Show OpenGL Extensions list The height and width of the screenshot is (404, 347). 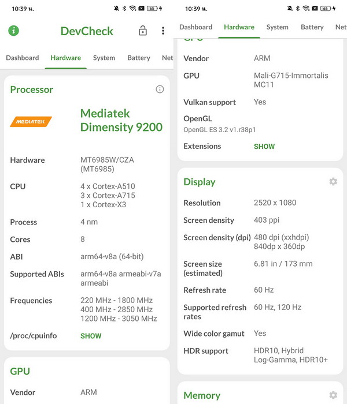(x=264, y=147)
